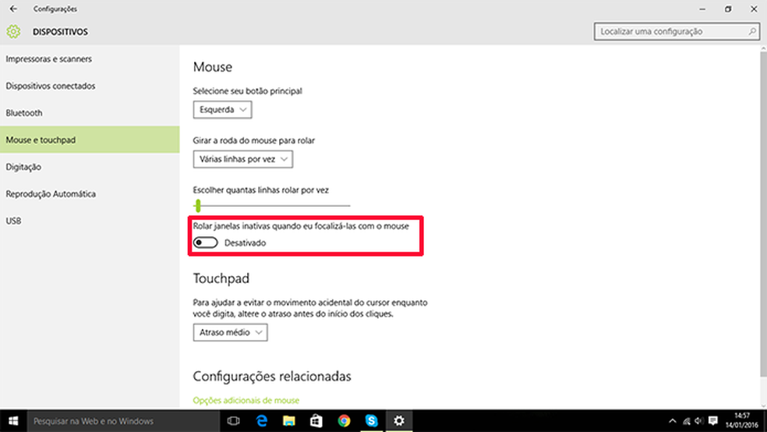Minimize the Configurações window
The width and height of the screenshot is (767, 432).
point(702,9)
